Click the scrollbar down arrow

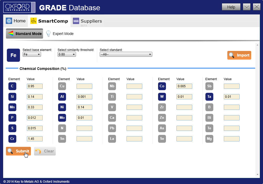(x=257, y=175)
